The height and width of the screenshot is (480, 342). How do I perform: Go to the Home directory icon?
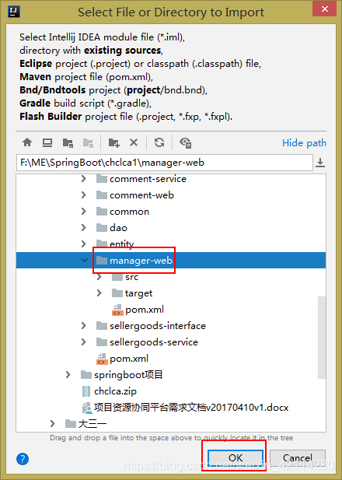click(x=27, y=142)
